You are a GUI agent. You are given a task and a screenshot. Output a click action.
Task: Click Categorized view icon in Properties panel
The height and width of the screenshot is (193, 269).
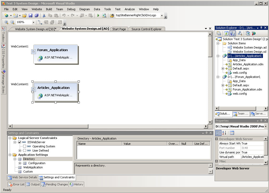(x=218, y=133)
